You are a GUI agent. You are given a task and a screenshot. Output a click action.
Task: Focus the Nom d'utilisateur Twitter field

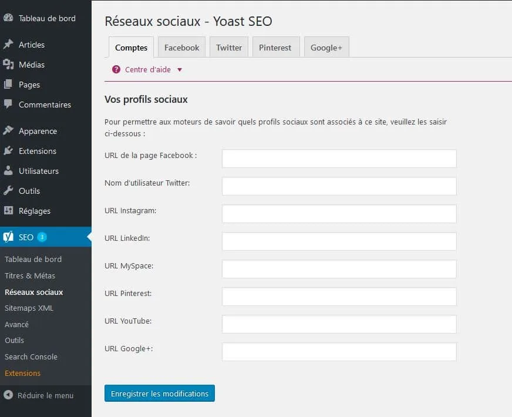tap(339, 186)
